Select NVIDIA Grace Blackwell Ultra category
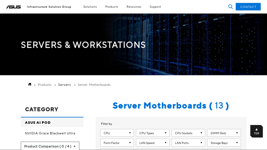267x150 pixels. [x=50, y=133]
